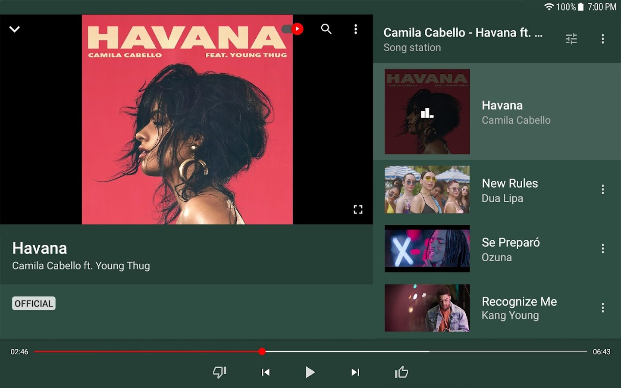Dislike the song with thumbs down
Image resolution: width=621 pixels, height=388 pixels.
coord(220,372)
